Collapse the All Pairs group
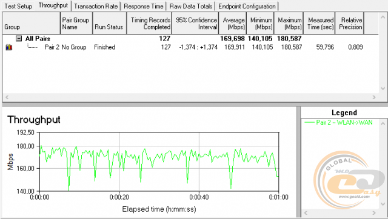The image size is (388, 219). [x=19, y=39]
